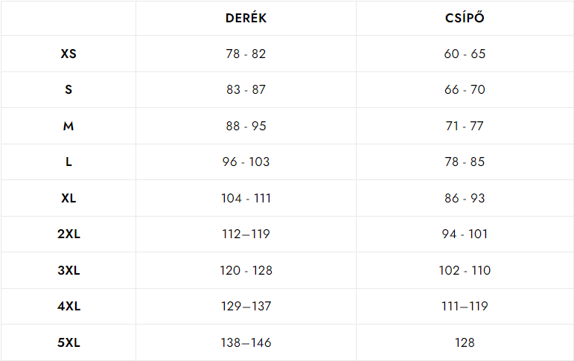Click the 5XL size row label
The image size is (574, 361).
[68, 342]
